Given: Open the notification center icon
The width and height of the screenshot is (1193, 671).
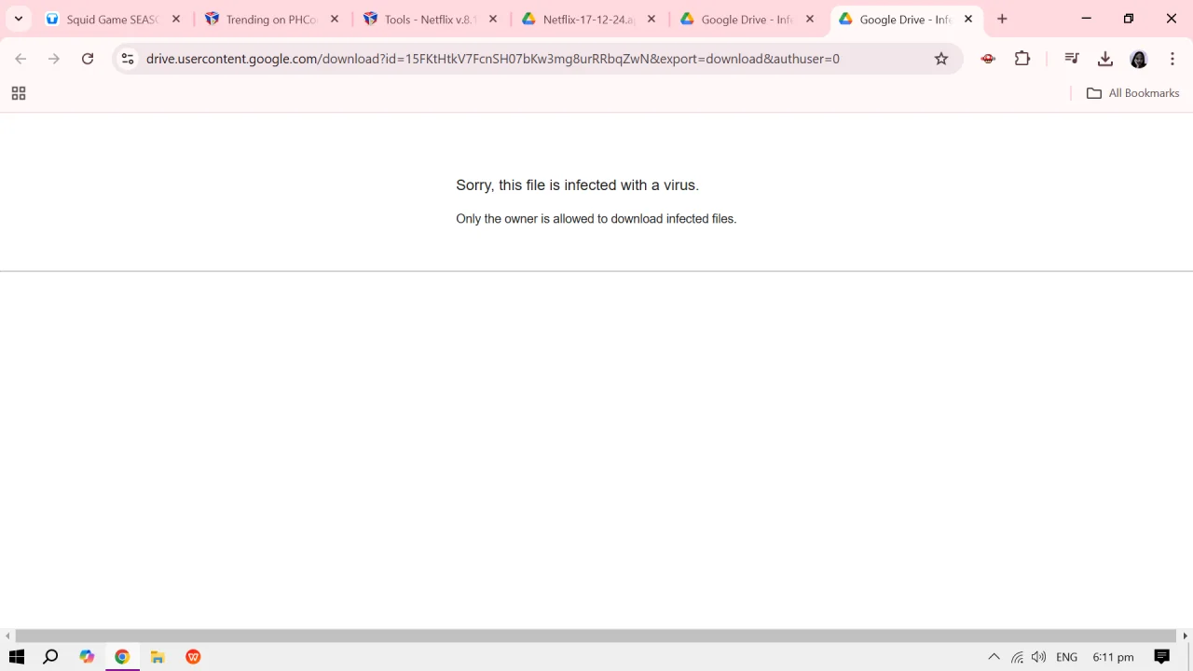Looking at the screenshot, I should coord(1162,657).
